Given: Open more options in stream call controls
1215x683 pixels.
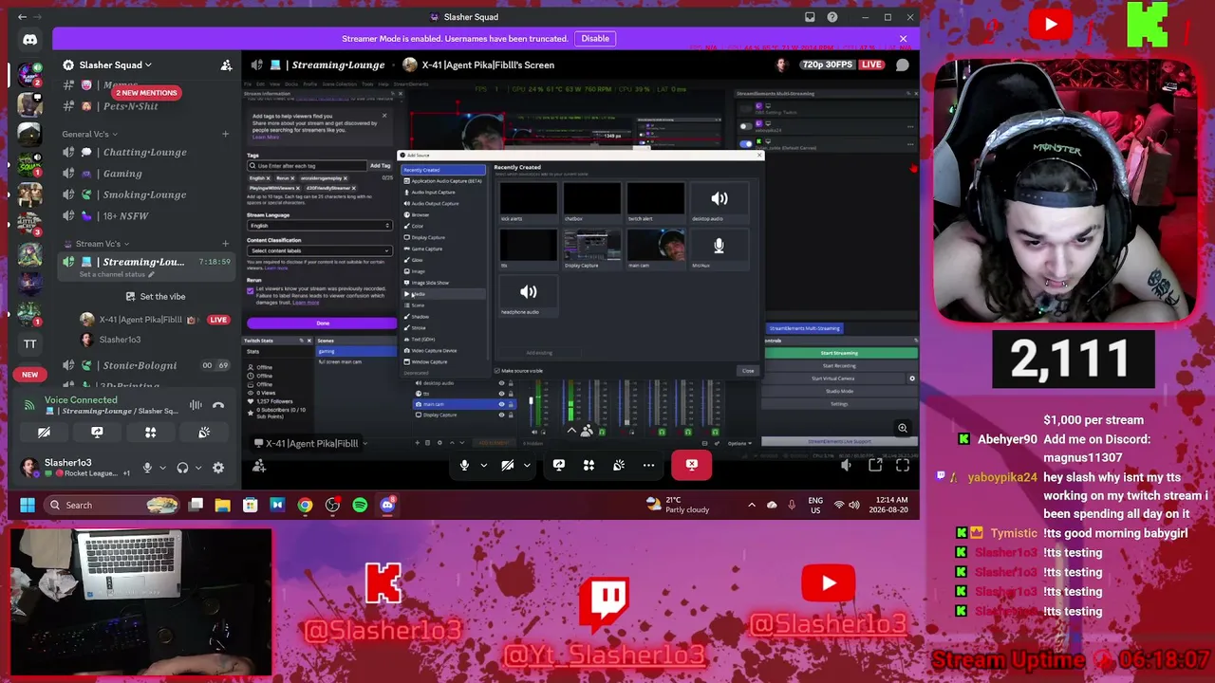Looking at the screenshot, I should (x=648, y=466).
